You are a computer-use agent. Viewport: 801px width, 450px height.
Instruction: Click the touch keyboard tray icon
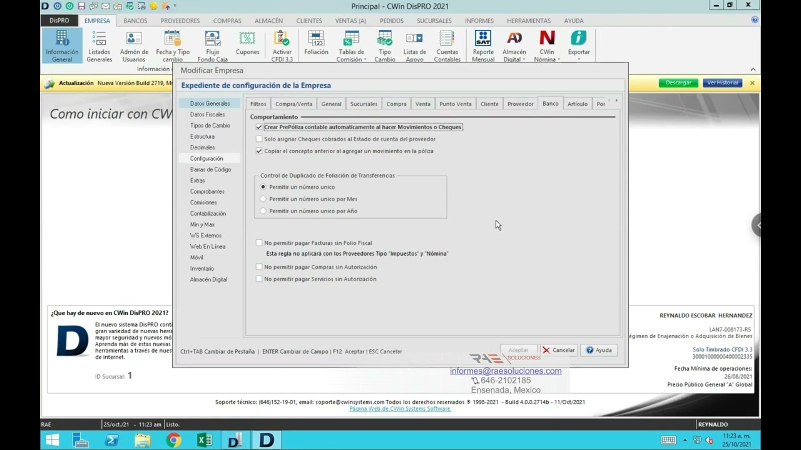pos(668,440)
